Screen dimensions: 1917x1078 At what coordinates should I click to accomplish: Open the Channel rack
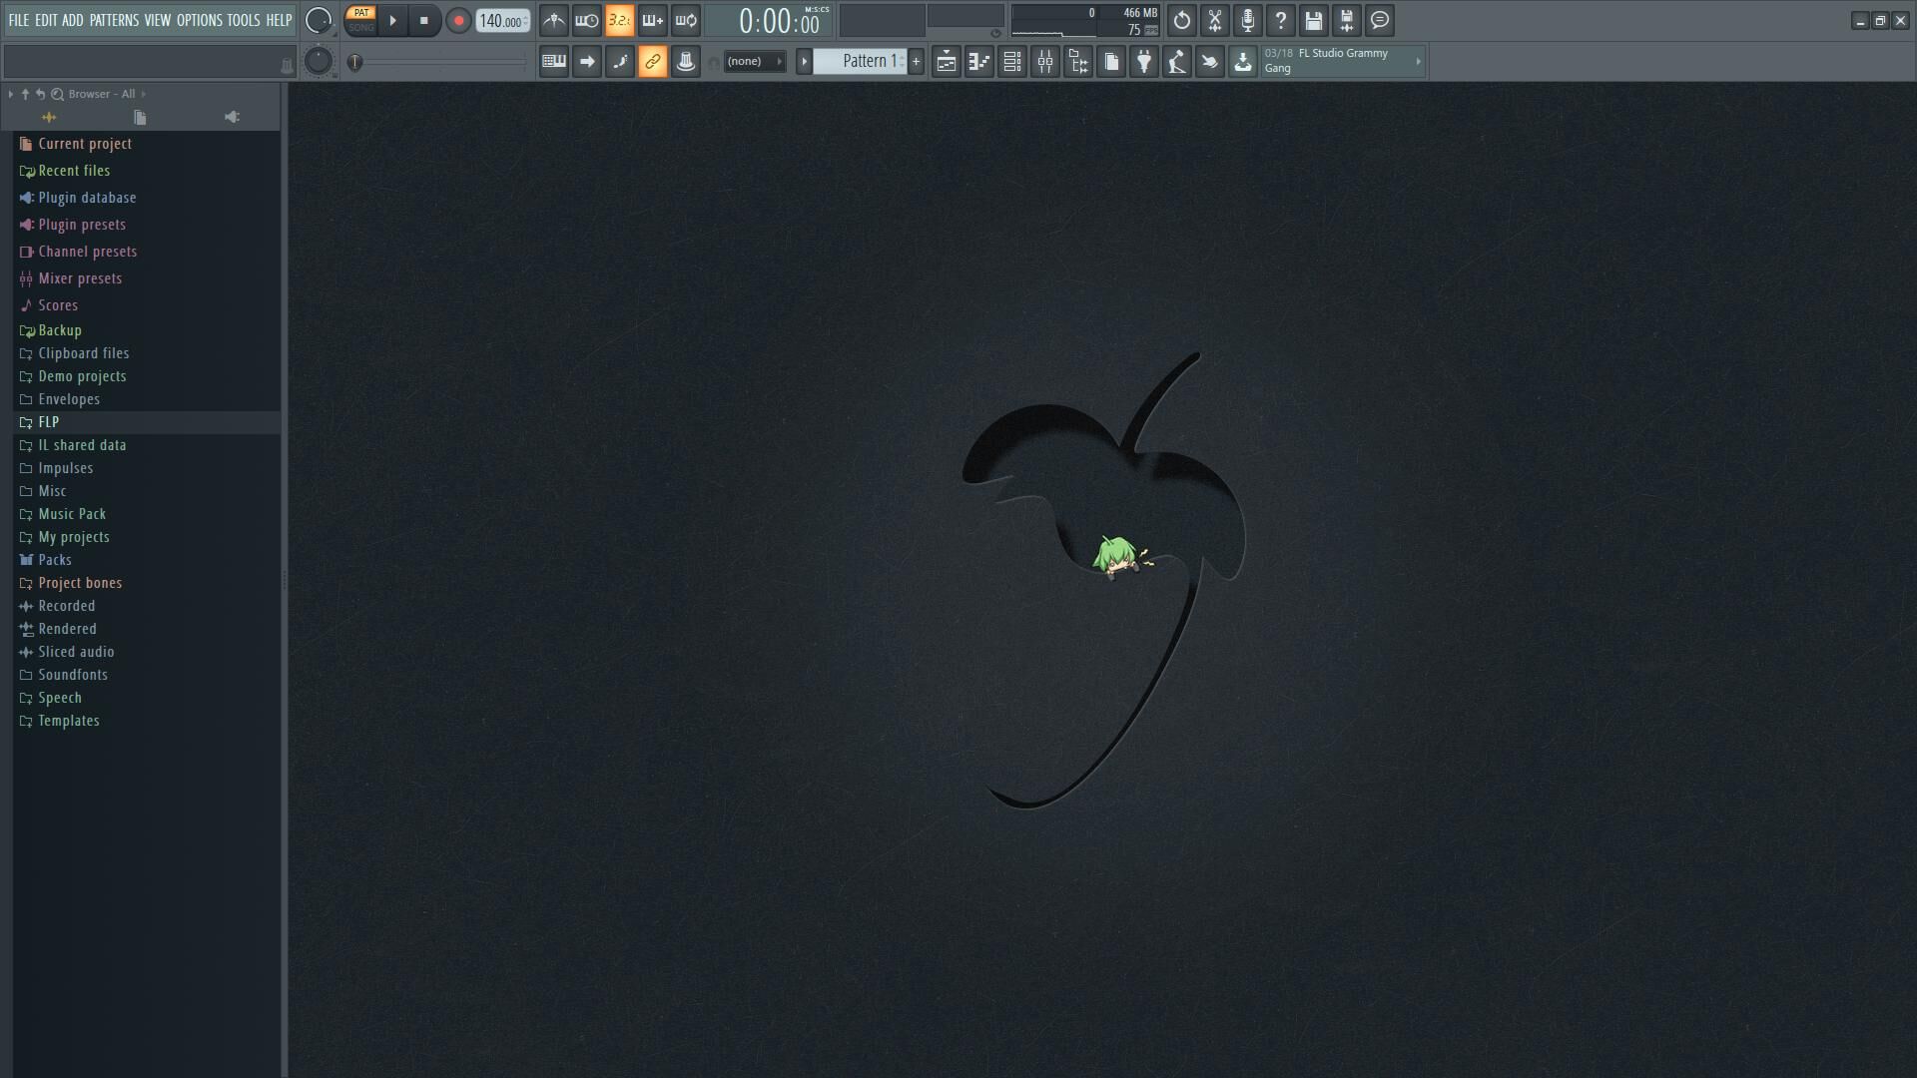[1012, 62]
